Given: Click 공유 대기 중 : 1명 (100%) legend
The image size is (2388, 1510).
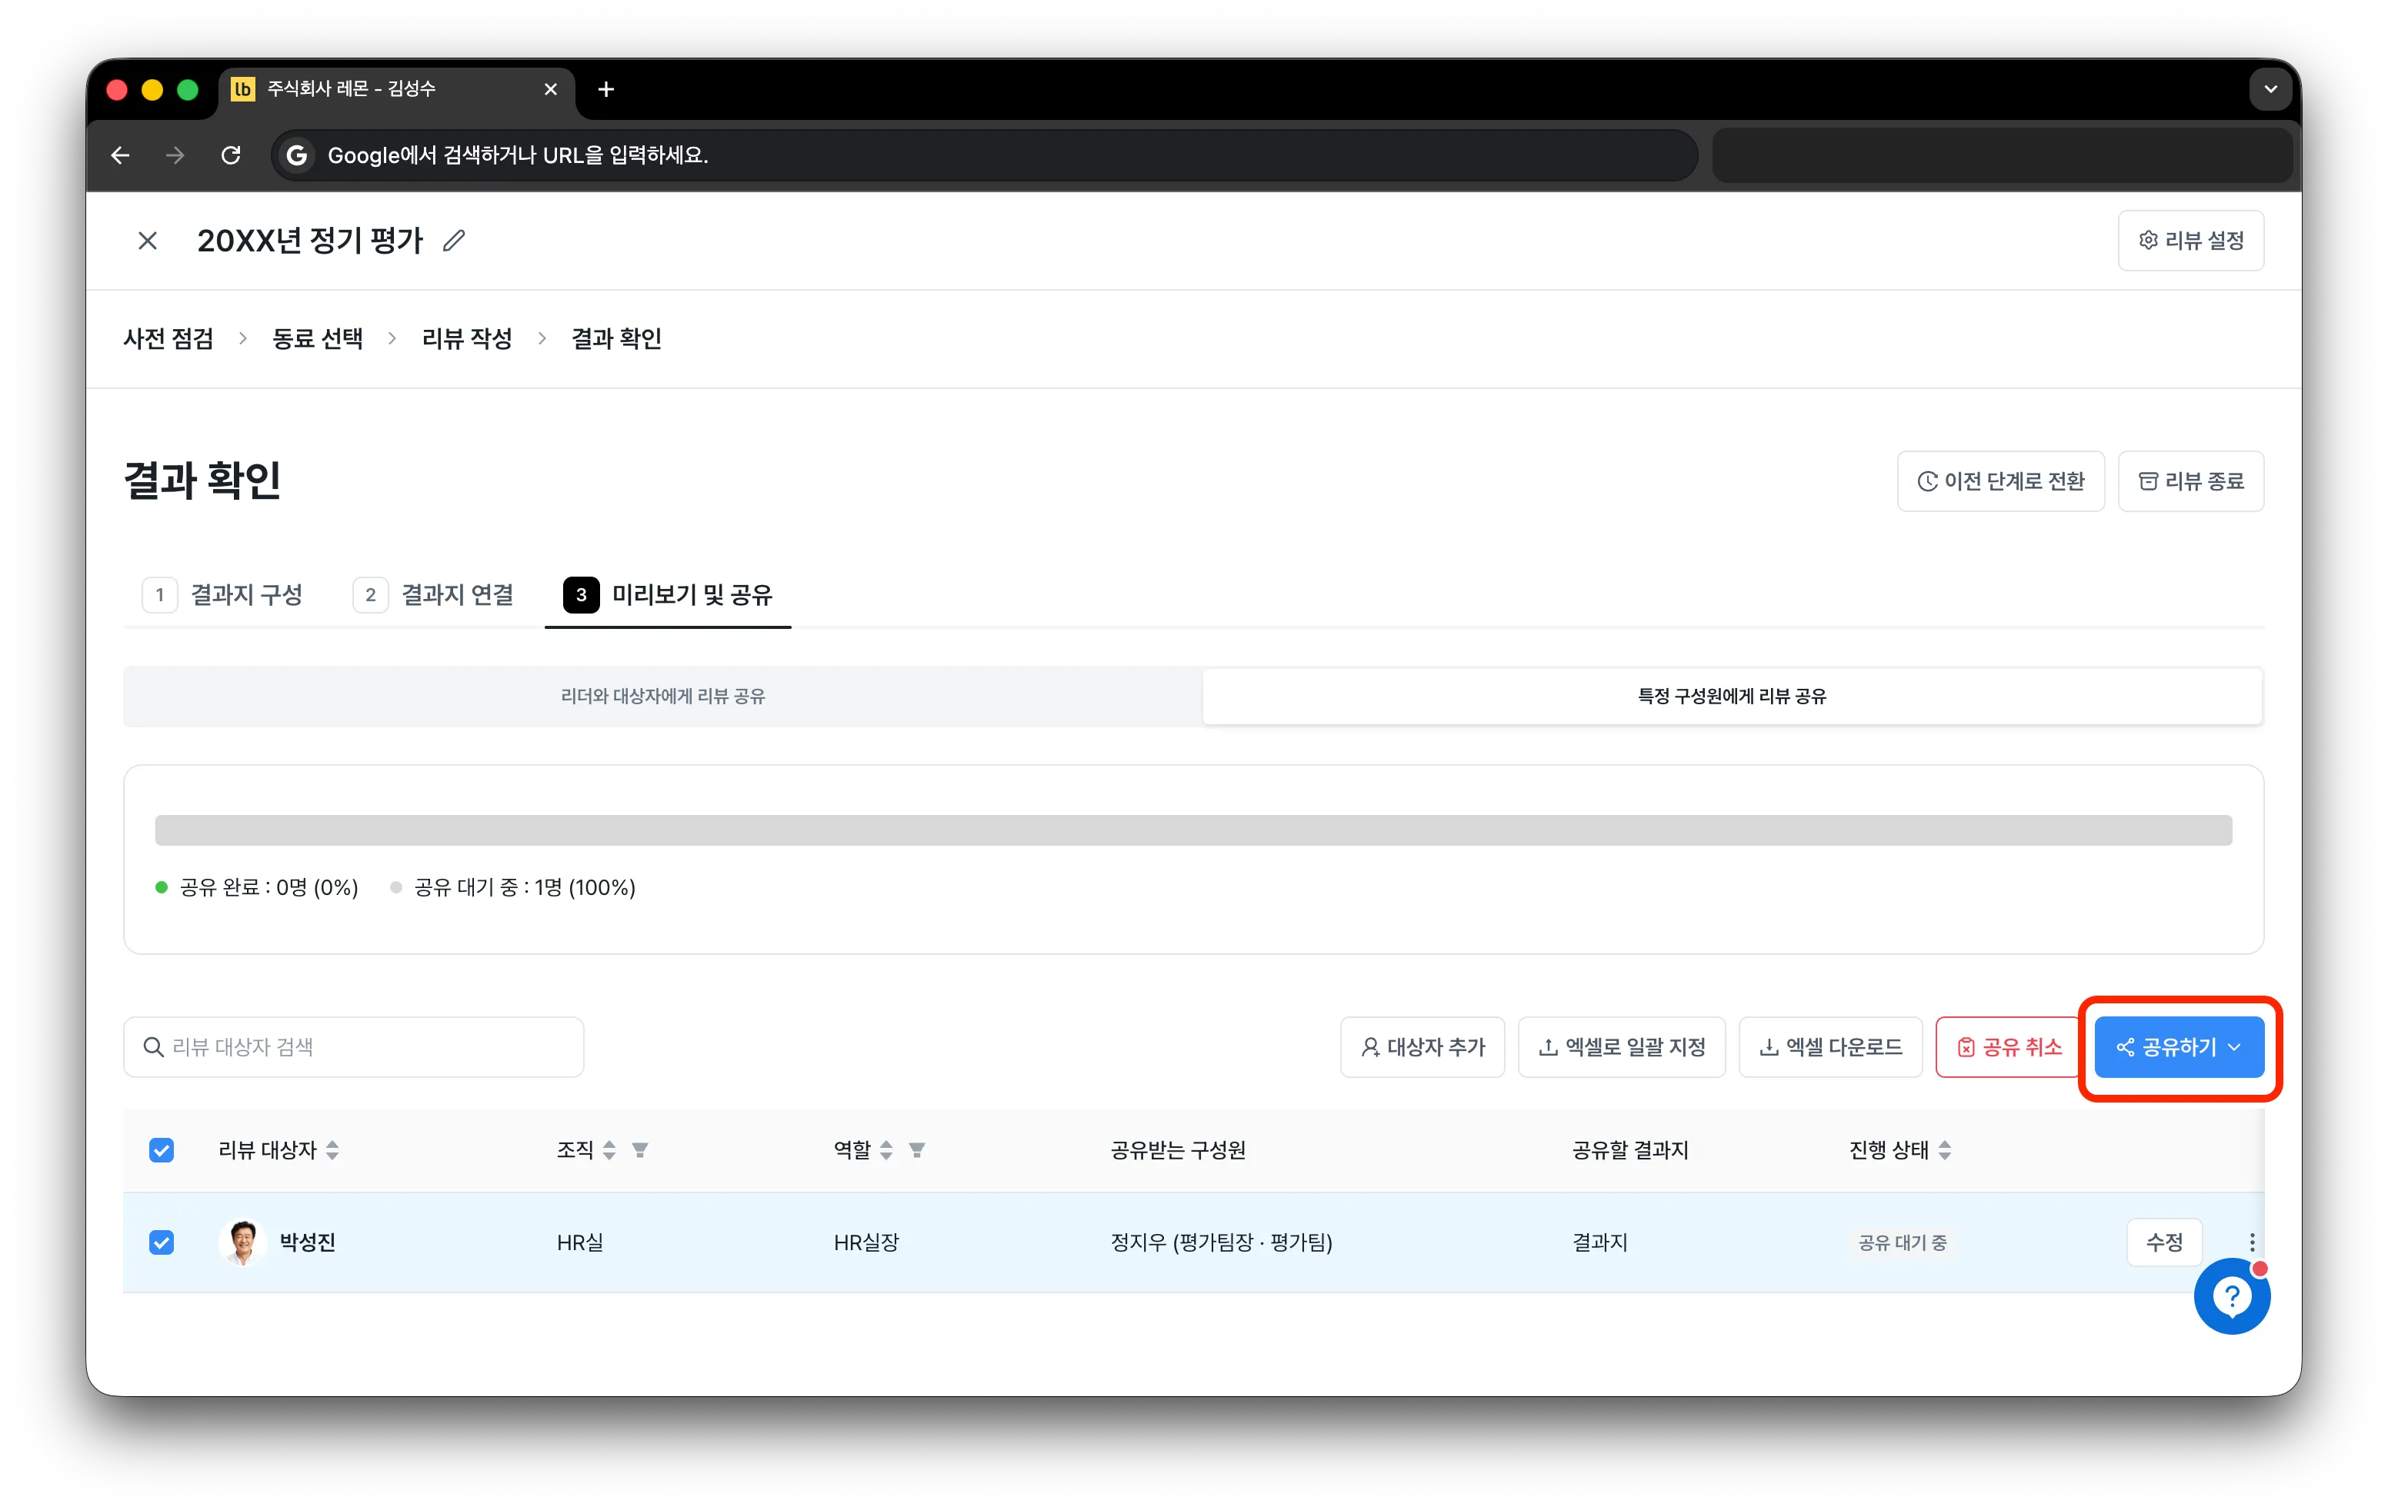Looking at the screenshot, I should [512, 888].
